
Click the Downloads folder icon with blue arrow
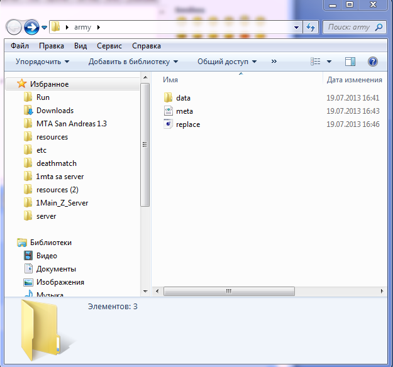(28, 110)
